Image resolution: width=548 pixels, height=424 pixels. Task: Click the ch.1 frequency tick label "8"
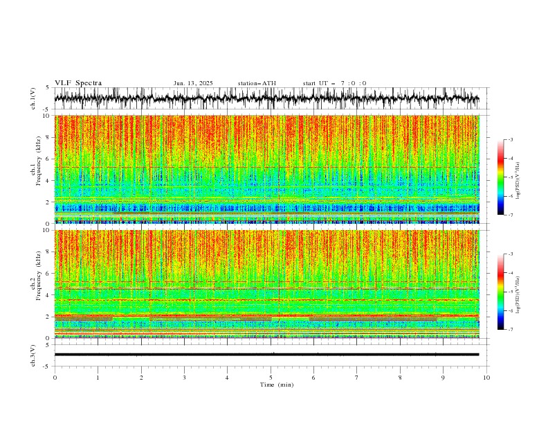(x=48, y=137)
